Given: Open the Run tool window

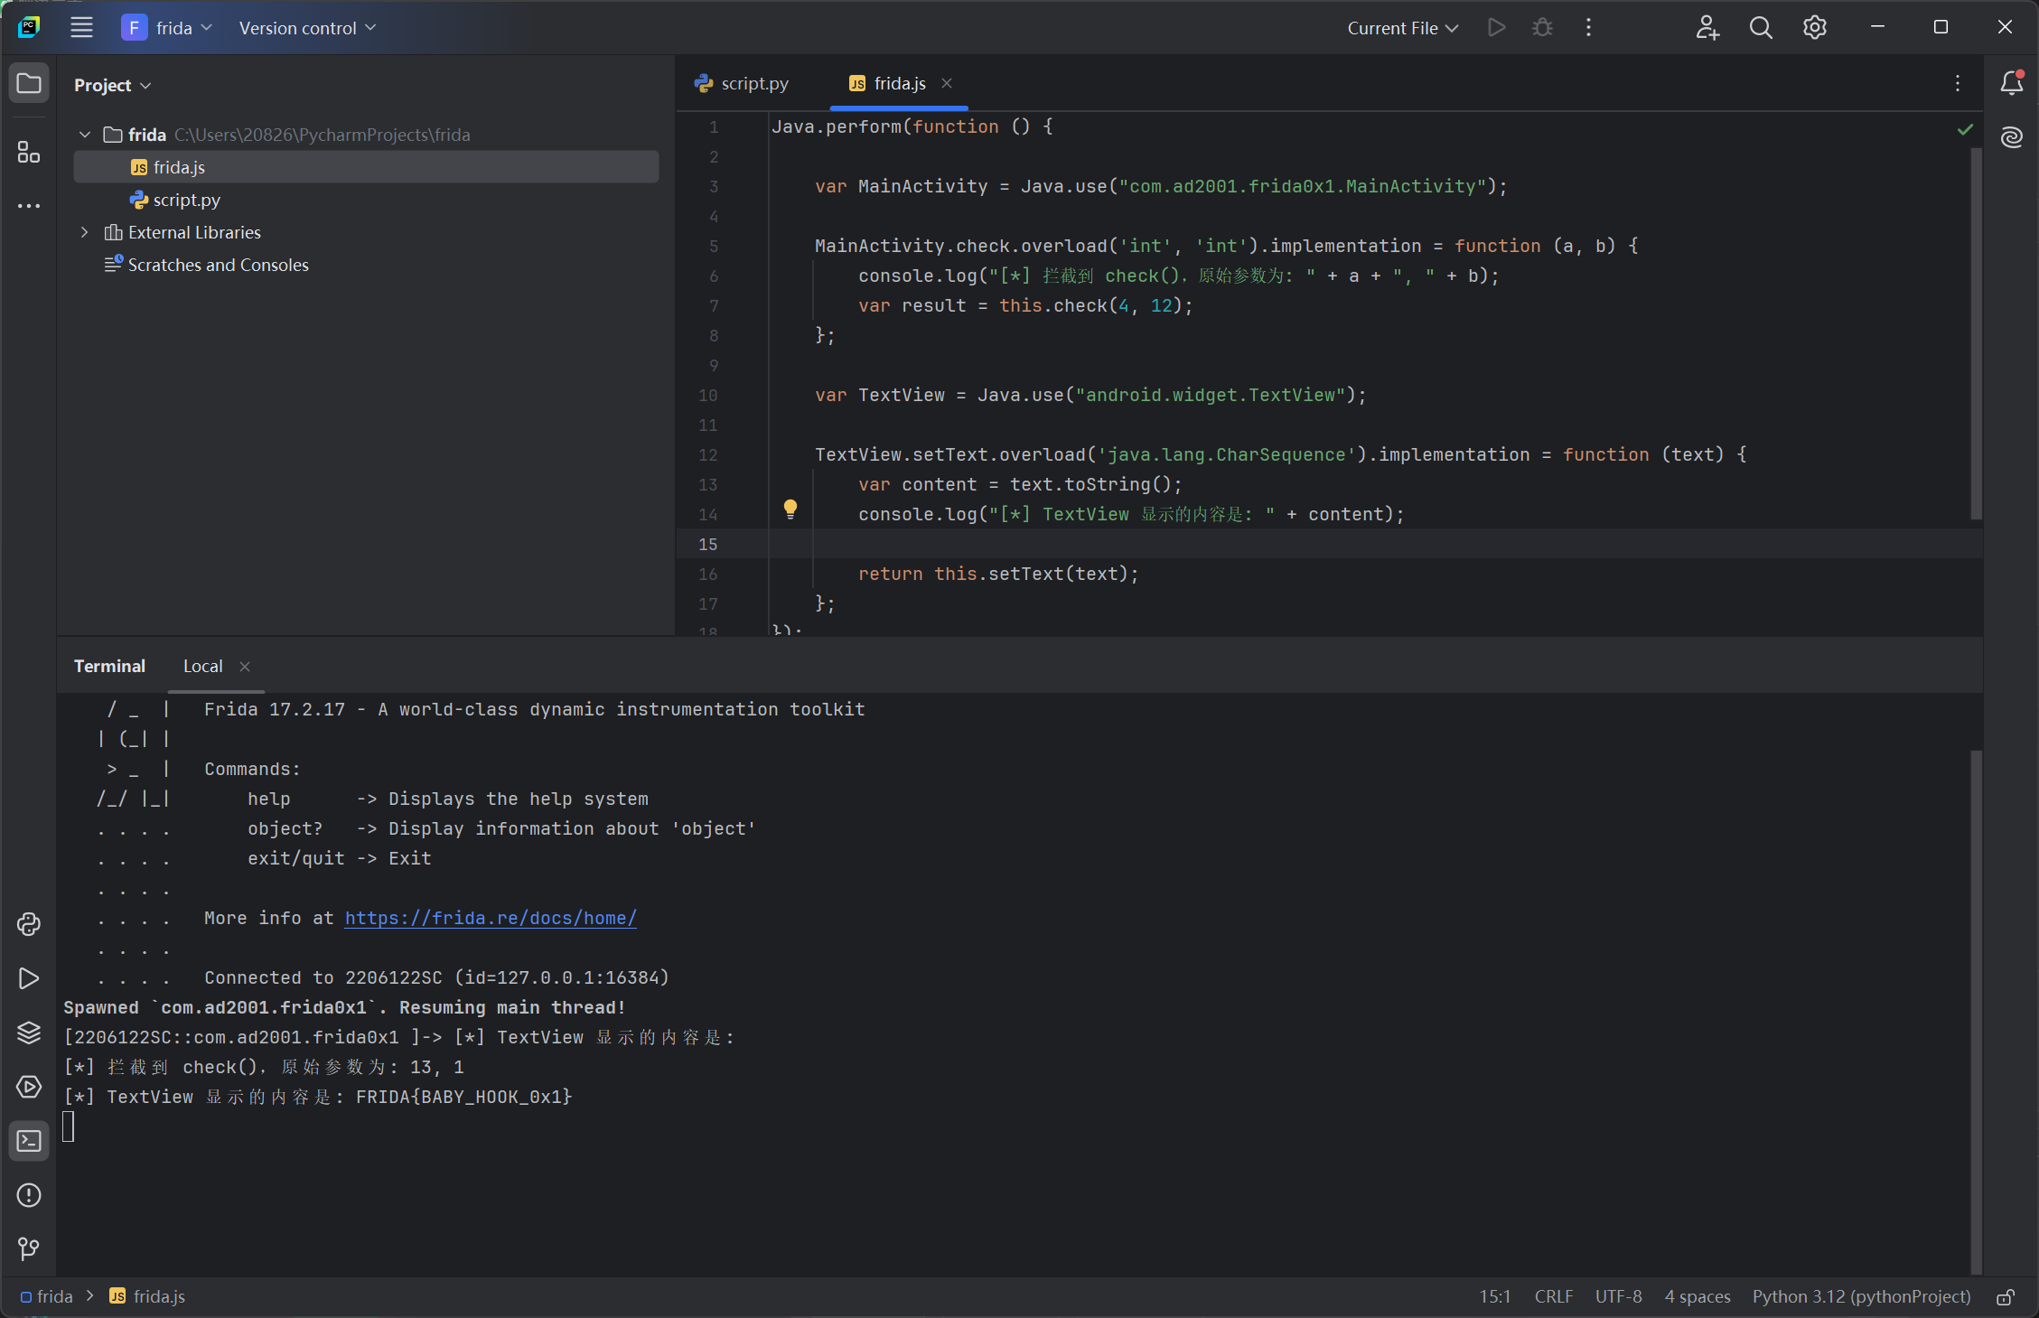Looking at the screenshot, I should coord(29,978).
